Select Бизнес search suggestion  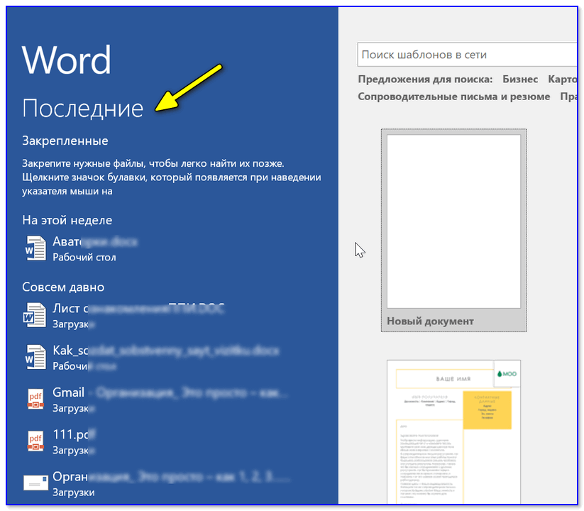520,79
